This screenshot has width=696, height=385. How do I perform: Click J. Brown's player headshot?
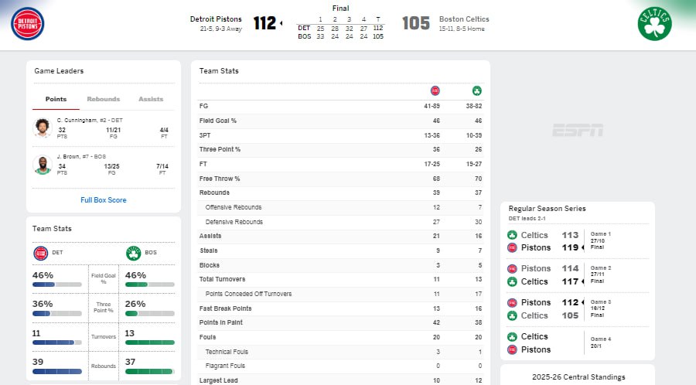click(43, 165)
